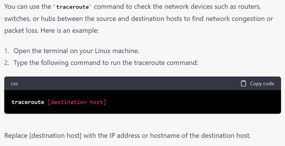This screenshot has width=285, height=146.
Task: Click the inline `traceroute` code in first paragraph
Action: click(73, 7)
